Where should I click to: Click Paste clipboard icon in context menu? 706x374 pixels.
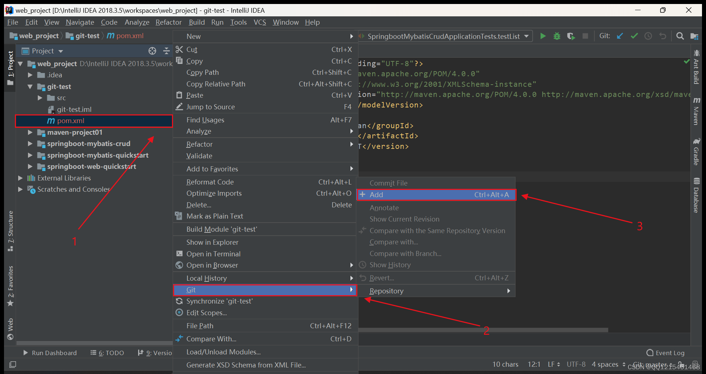[179, 95]
